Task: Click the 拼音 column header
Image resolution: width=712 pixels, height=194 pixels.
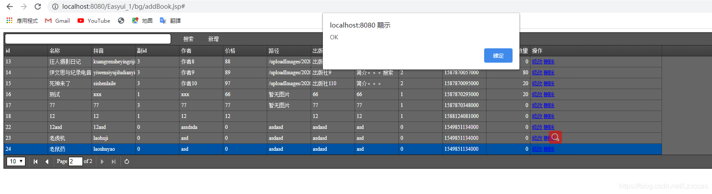Action: (x=114, y=51)
